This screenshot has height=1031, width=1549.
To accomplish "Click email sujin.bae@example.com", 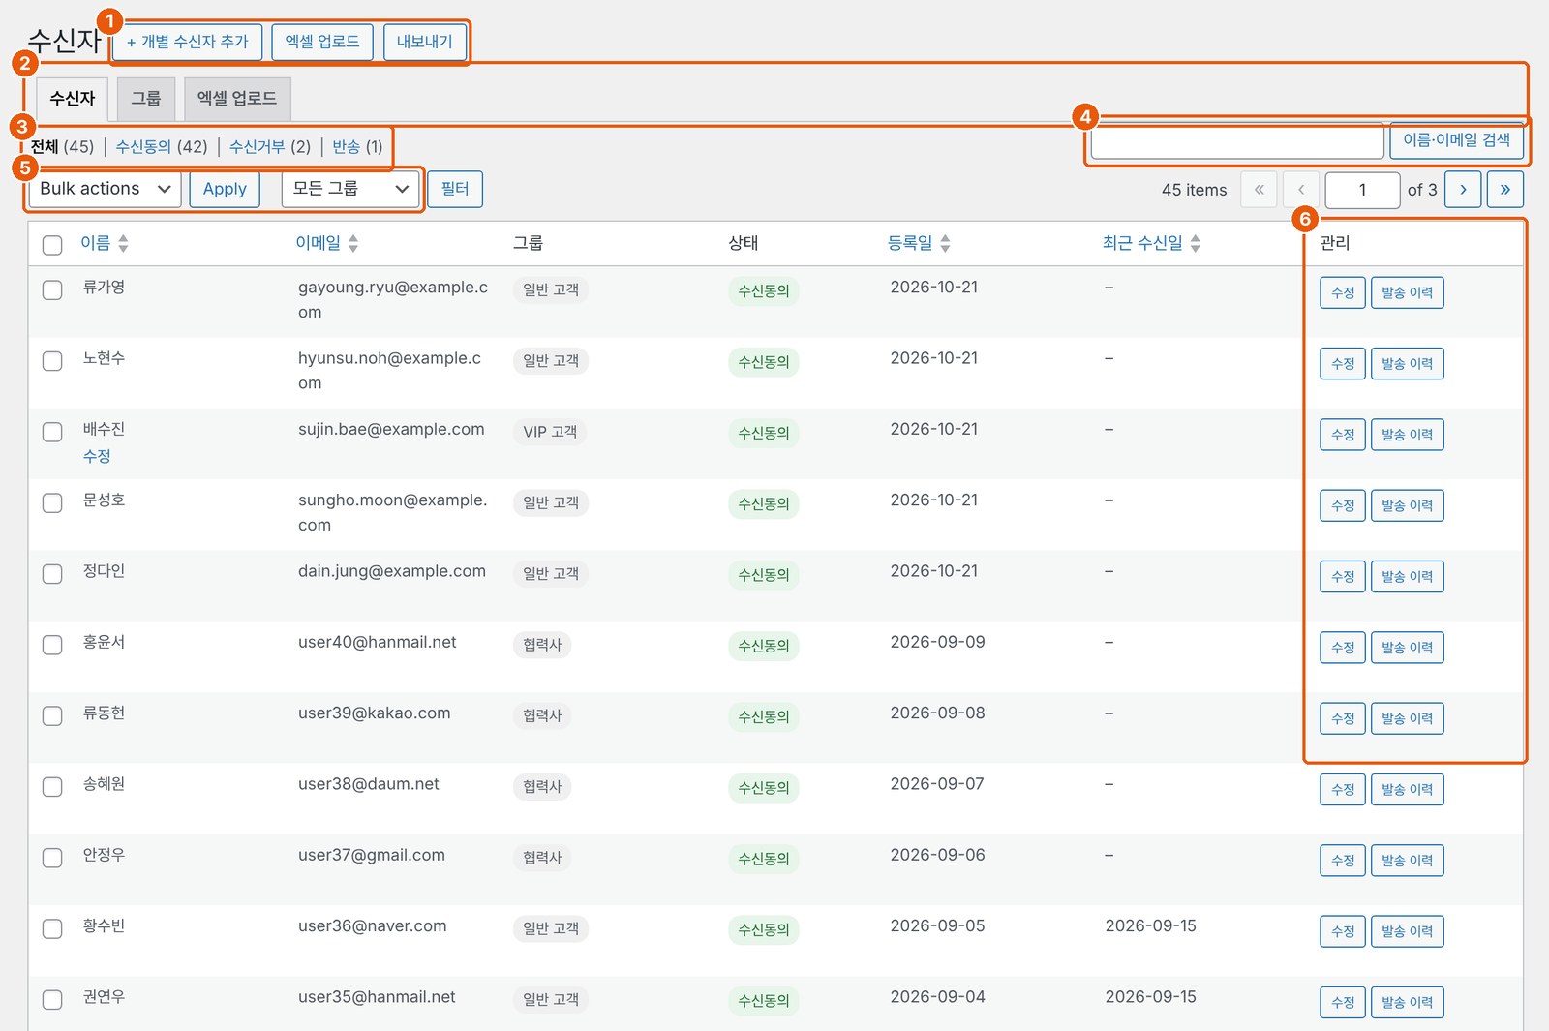I will tap(391, 429).
